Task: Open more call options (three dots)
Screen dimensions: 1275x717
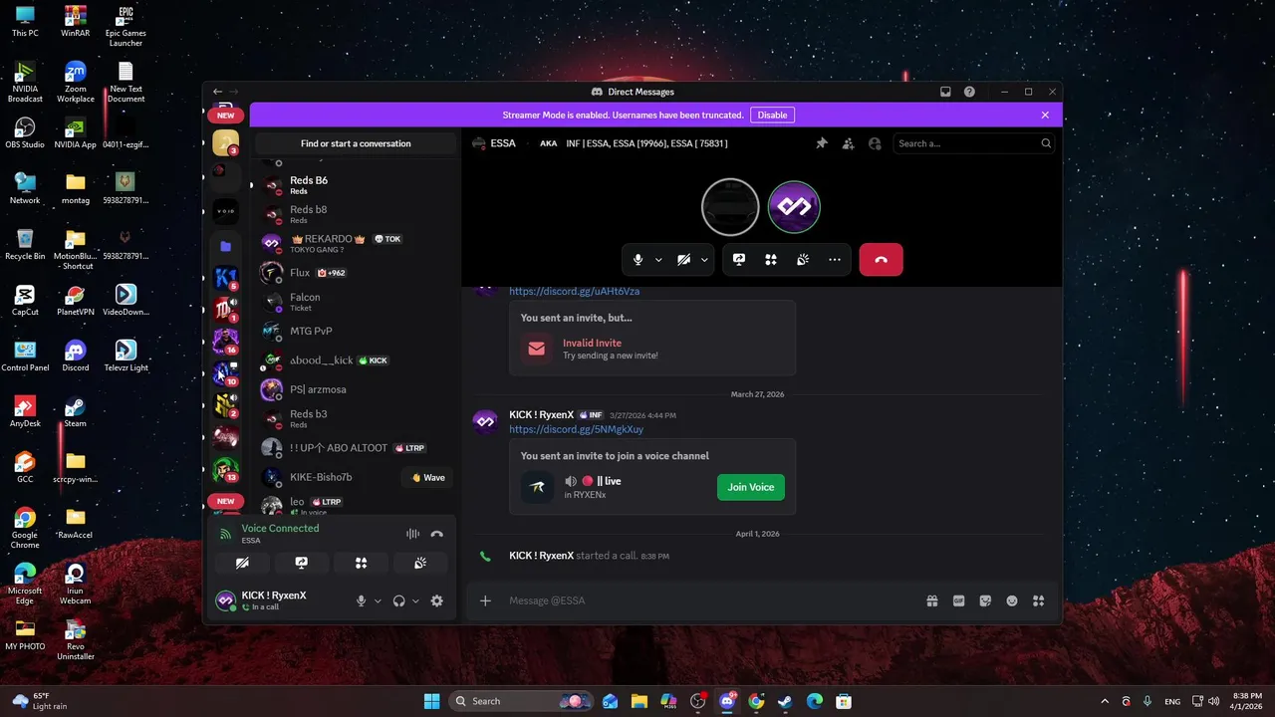Action: tap(835, 260)
